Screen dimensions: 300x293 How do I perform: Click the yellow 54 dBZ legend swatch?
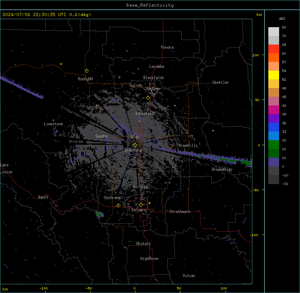click(274, 75)
